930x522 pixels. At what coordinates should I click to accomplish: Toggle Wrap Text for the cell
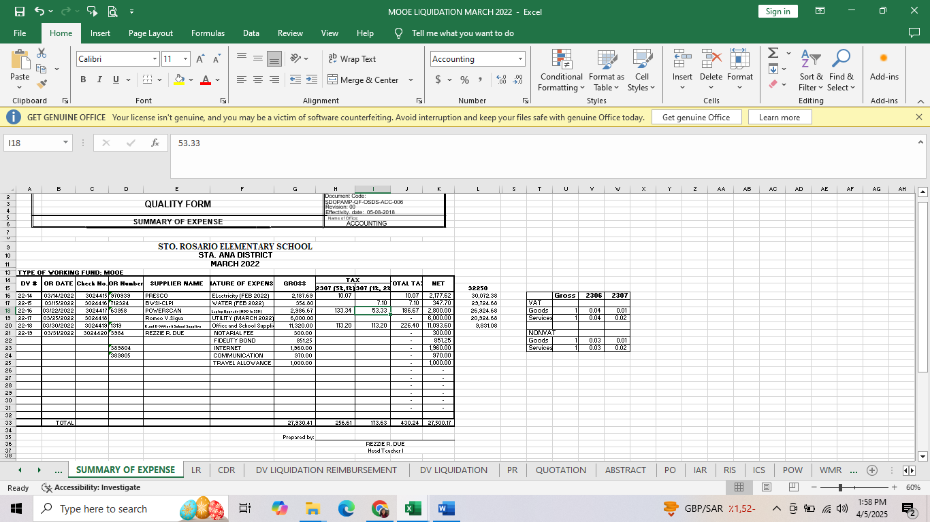[x=352, y=59]
